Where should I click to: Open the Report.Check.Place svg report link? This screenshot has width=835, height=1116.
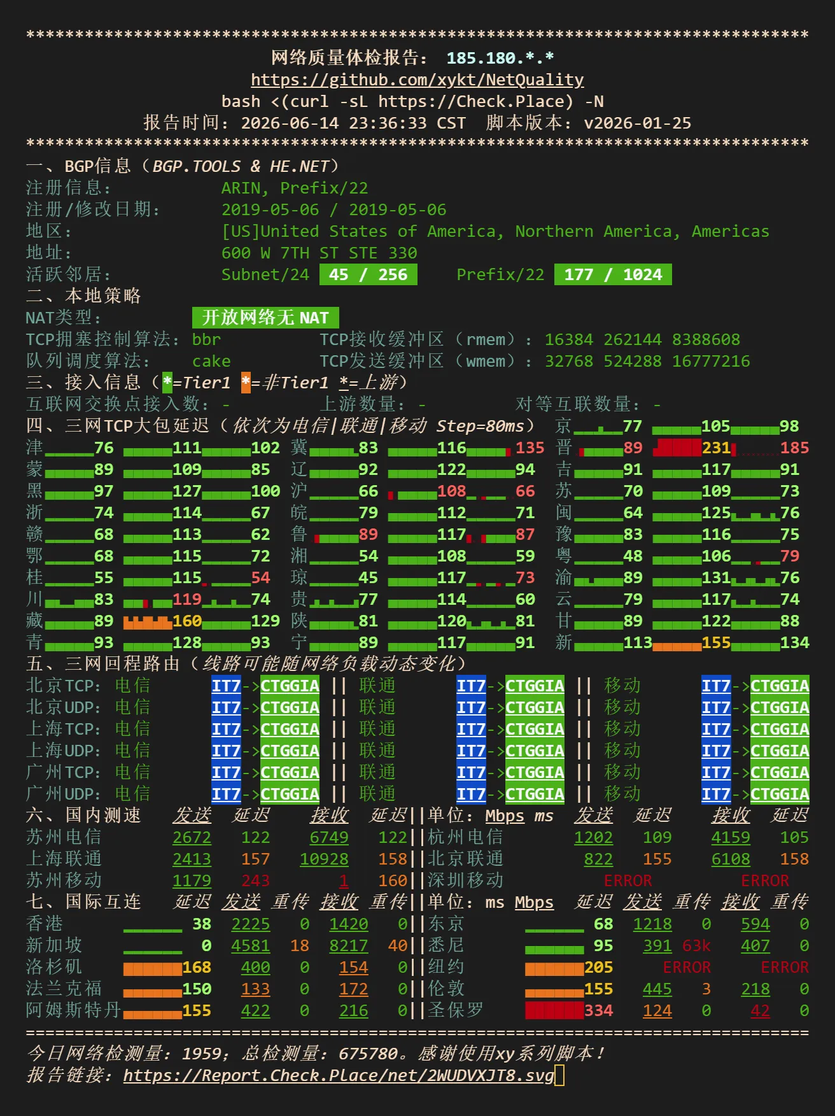coord(339,1075)
